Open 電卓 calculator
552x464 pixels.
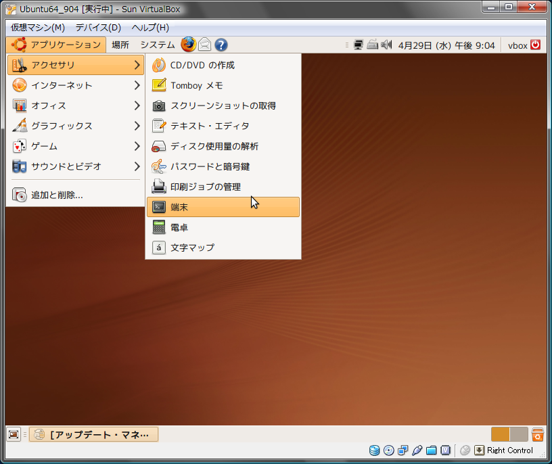point(223,227)
